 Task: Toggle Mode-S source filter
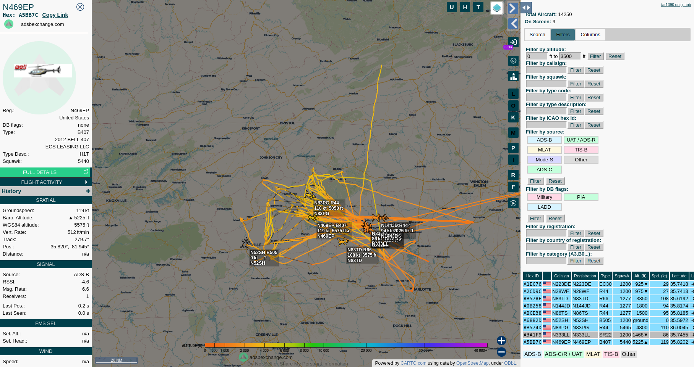[x=544, y=160]
